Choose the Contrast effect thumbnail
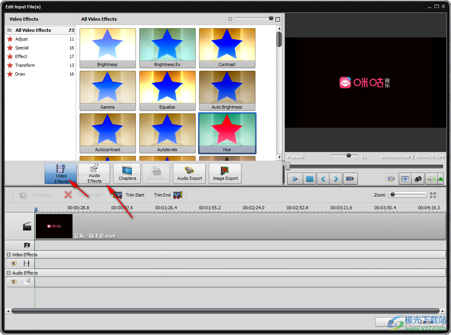The height and width of the screenshot is (335, 451). 227,48
